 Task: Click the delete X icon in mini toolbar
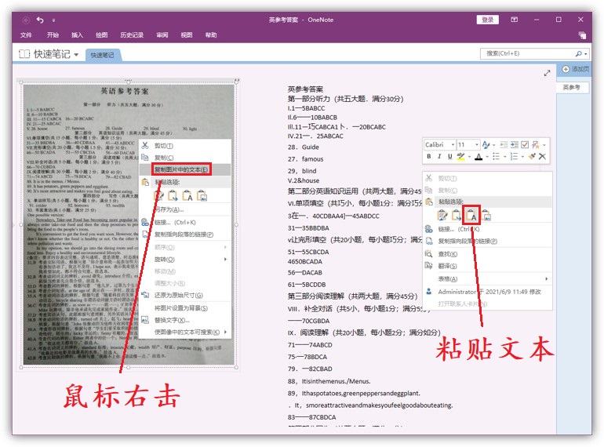pyautogui.click(x=542, y=156)
